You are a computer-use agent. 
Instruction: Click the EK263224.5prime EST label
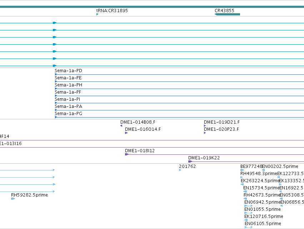[260, 181]
